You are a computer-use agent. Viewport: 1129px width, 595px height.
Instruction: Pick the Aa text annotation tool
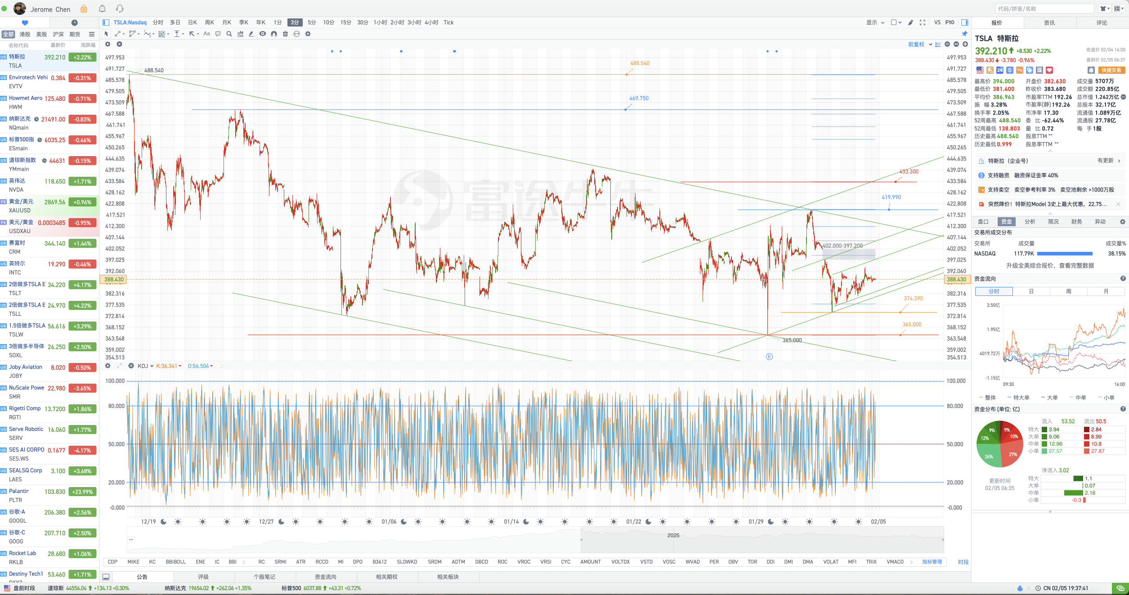pos(206,34)
